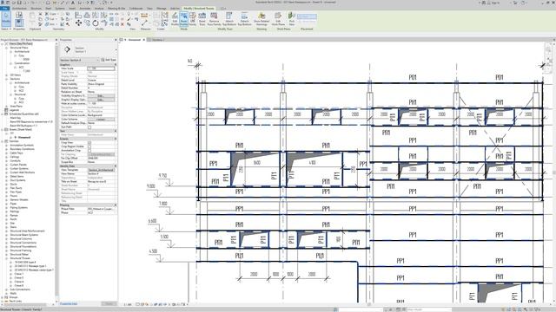Toggle the Crop View checkbox
This screenshot has width=556, height=312.
click(89, 142)
